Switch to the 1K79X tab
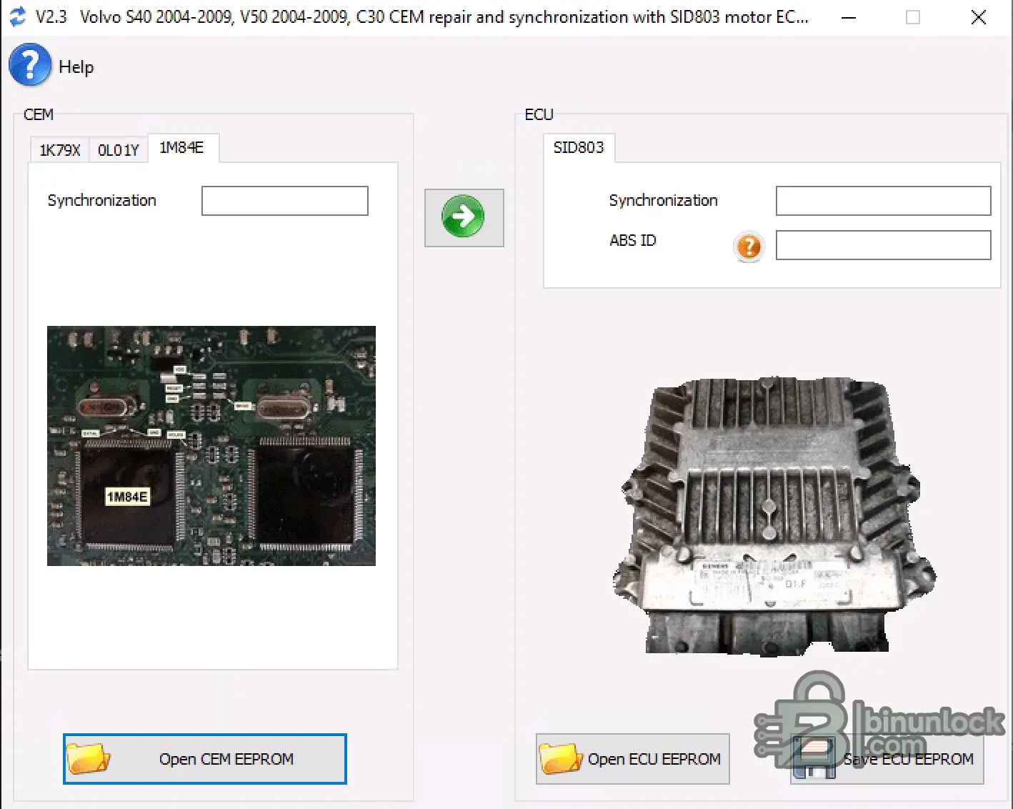The image size is (1013, 809). click(60, 150)
